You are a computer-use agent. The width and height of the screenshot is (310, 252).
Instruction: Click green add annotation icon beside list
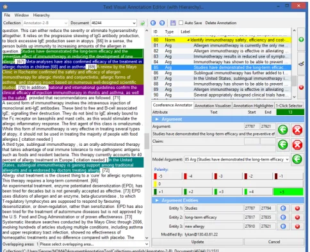pos(301,40)
